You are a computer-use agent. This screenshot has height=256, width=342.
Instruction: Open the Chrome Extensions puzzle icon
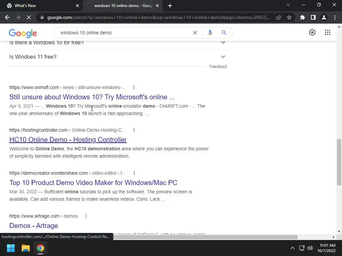pyautogui.click(x=303, y=17)
